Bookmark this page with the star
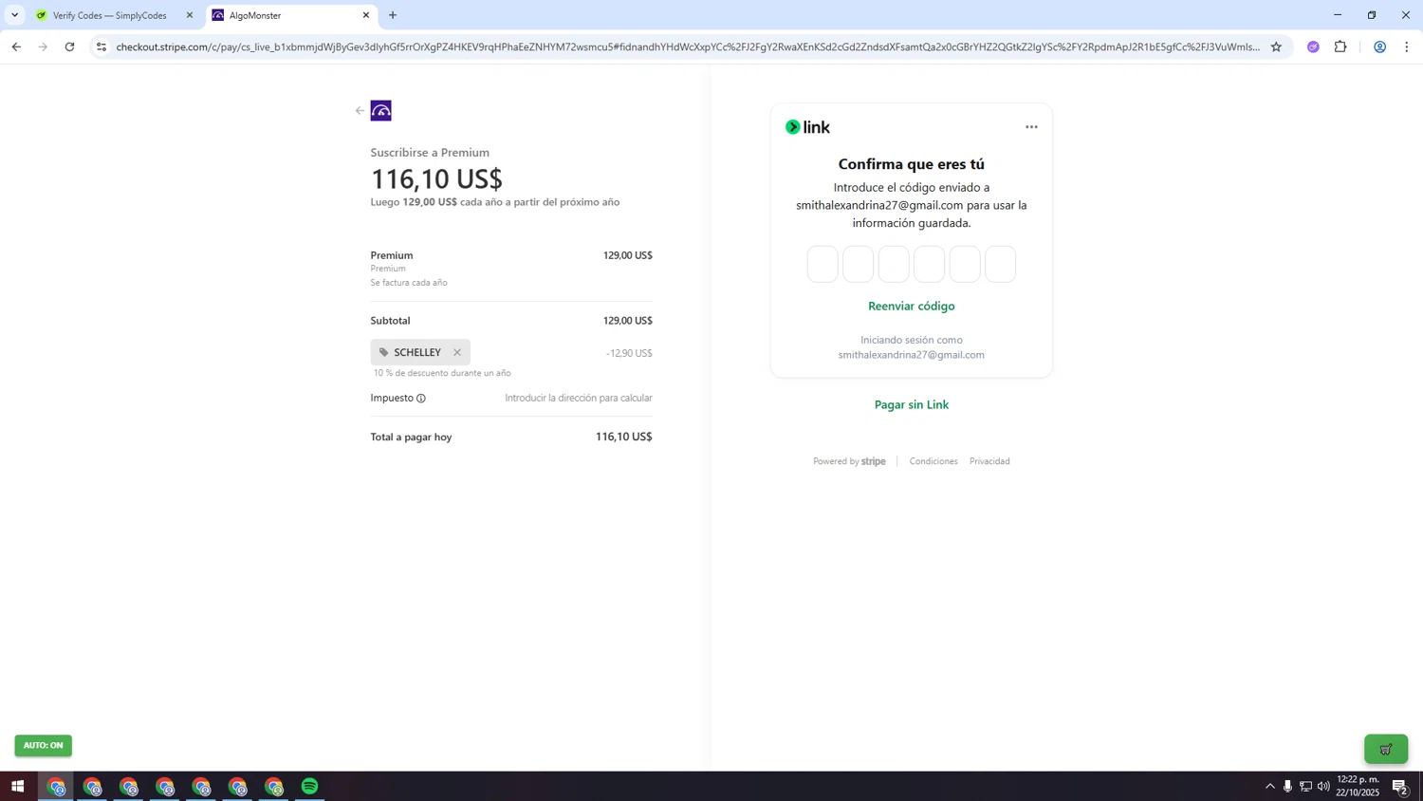The width and height of the screenshot is (1423, 801). point(1276,47)
